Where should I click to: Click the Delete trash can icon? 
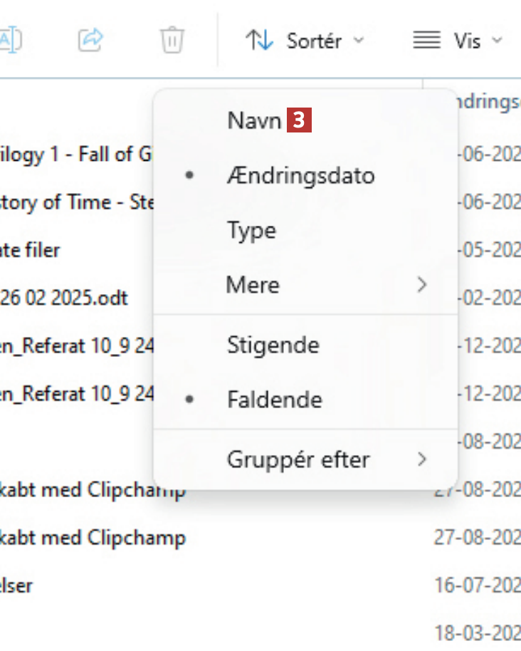pyautogui.click(x=172, y=40)
